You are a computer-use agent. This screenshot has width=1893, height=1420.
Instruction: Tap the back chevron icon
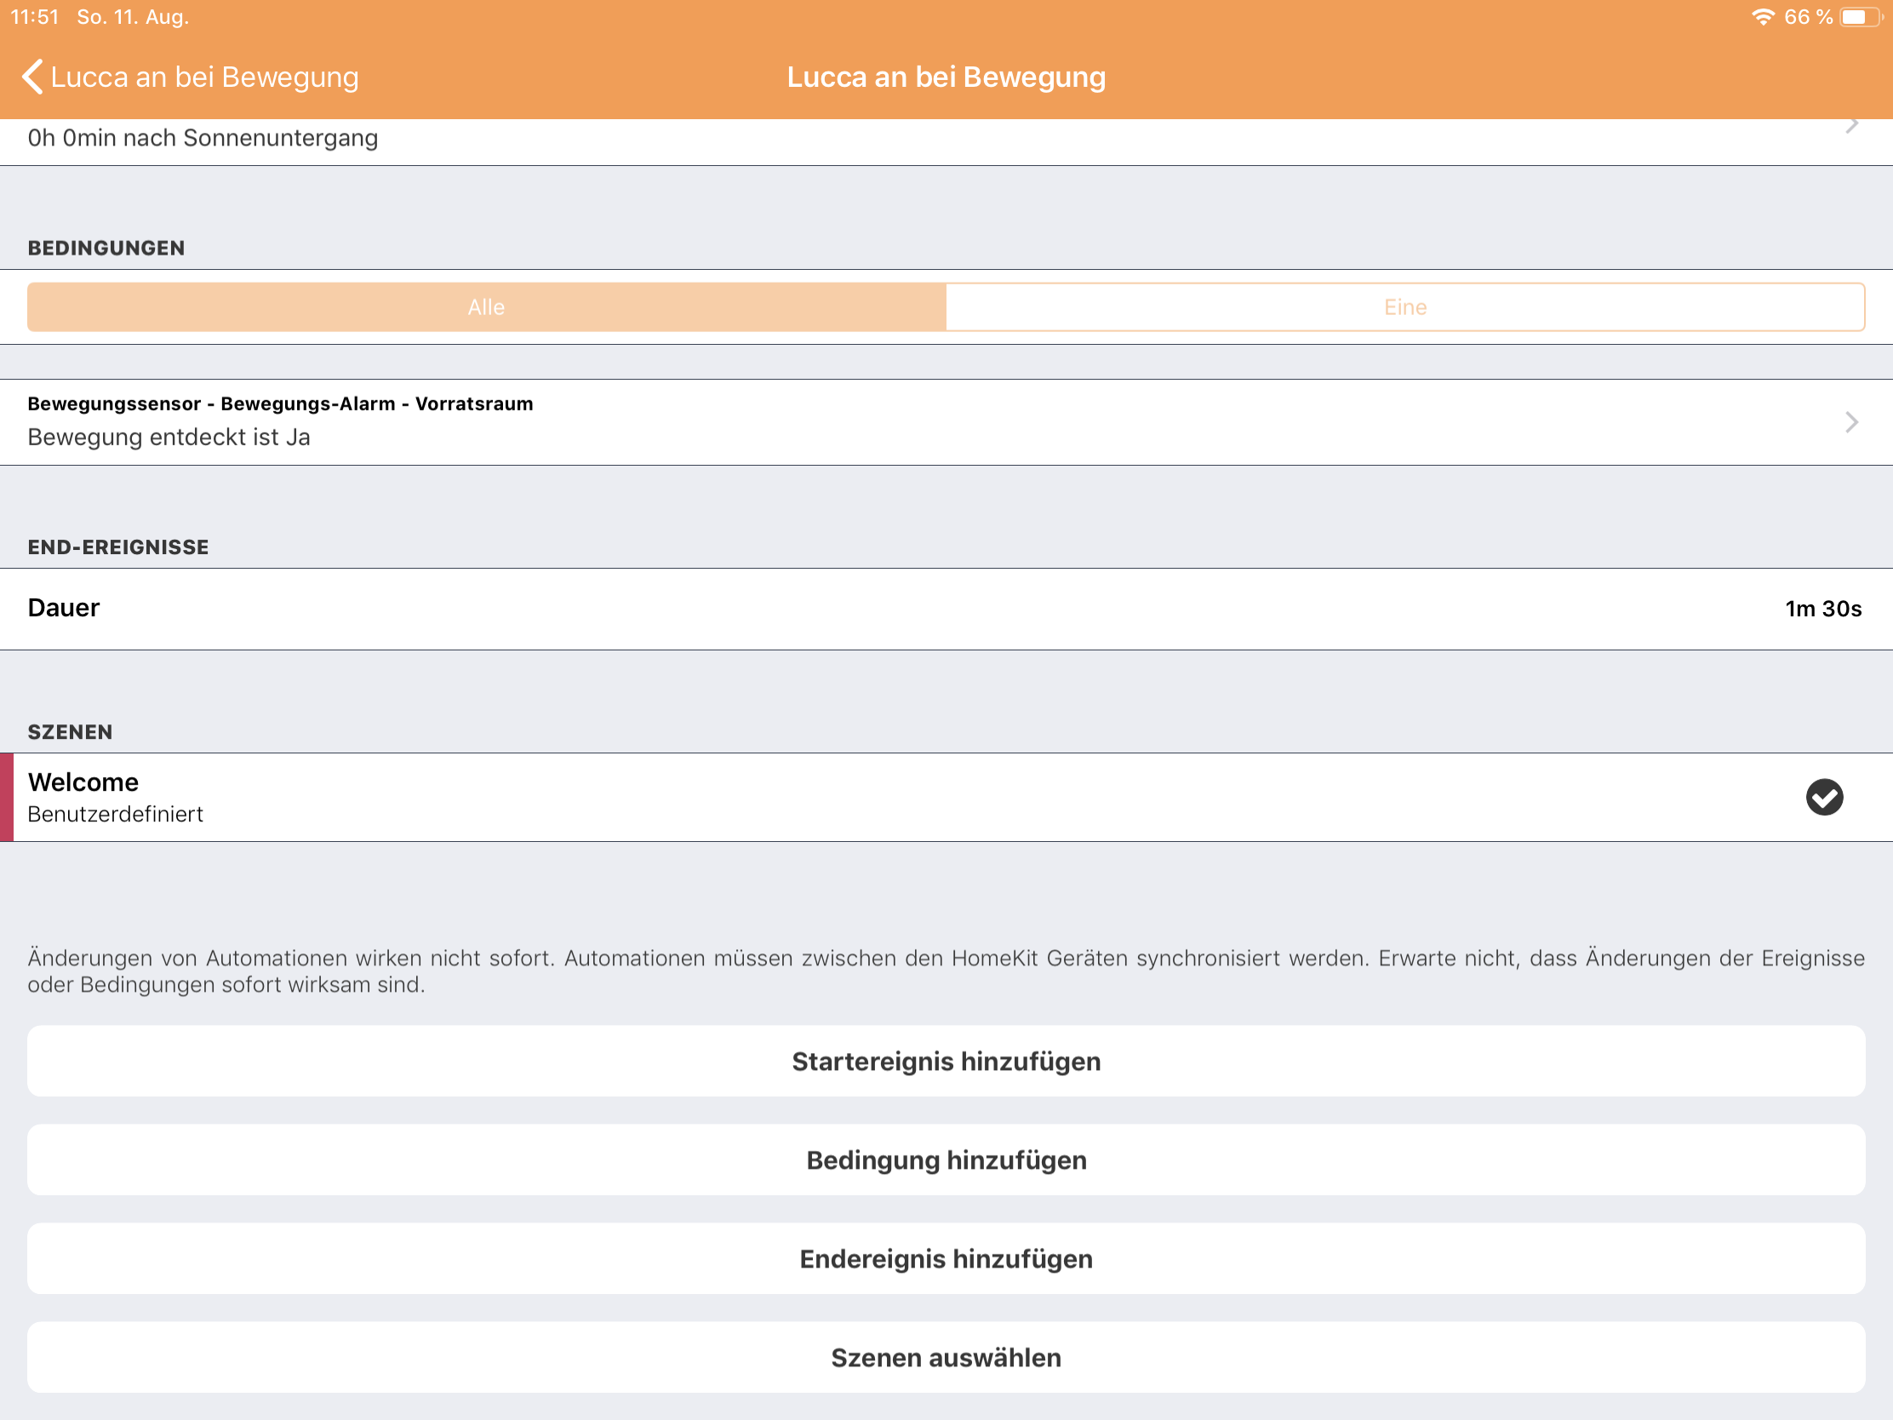click(32, 77)
